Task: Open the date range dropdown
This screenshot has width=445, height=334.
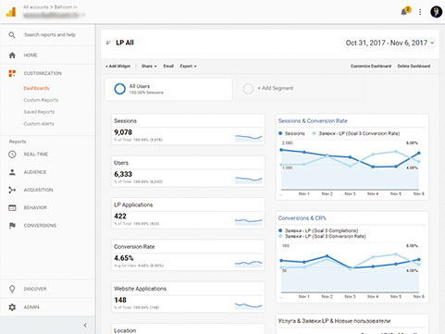Action: (390, 43)
